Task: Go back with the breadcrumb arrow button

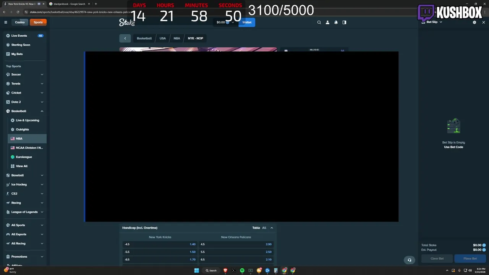Action: [125, 38]
